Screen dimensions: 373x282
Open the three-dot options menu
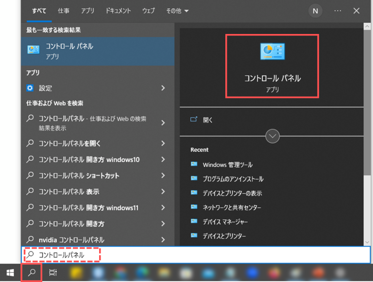click(338, 11)
